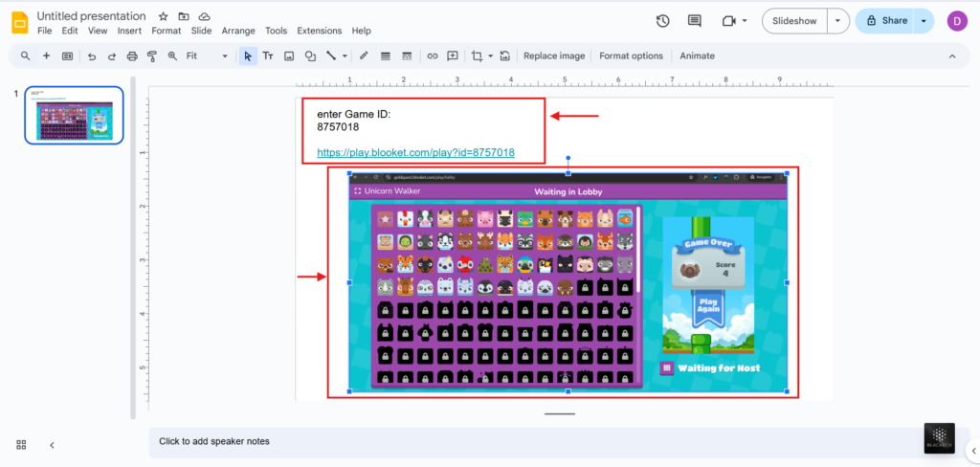Click the border color pencil icon
This screenshot has height=467, width=980.
pos(364,56)
